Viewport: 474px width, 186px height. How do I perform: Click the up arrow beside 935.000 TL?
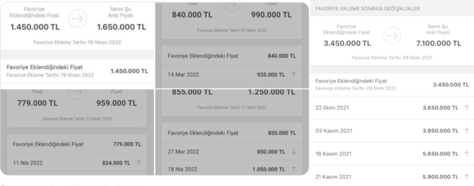[x=294, y=75]
